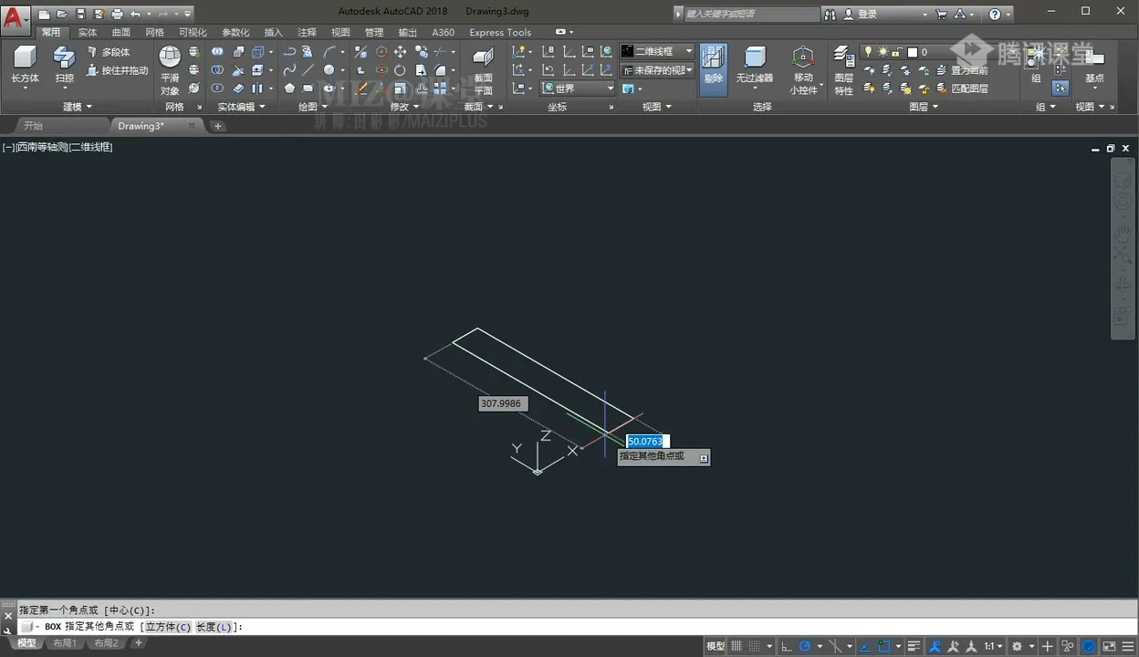
Task: Open the 二维线框 visual style dropdown
Action: 657,51
